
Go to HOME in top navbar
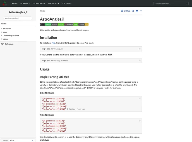[15, 4]
